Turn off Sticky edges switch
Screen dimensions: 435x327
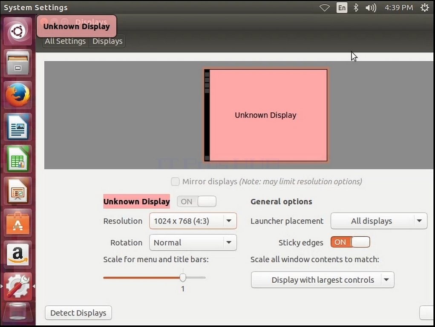350,242
